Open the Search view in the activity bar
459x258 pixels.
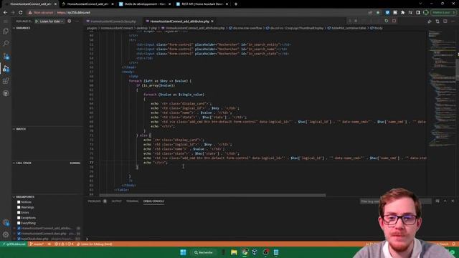tap(6, 44)
